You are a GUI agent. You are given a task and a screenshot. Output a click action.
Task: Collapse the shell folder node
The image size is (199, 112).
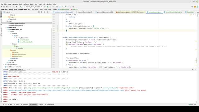tap(5, 21)
